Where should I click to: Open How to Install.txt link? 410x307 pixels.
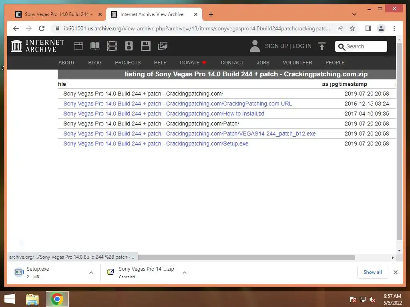[164, 114]
